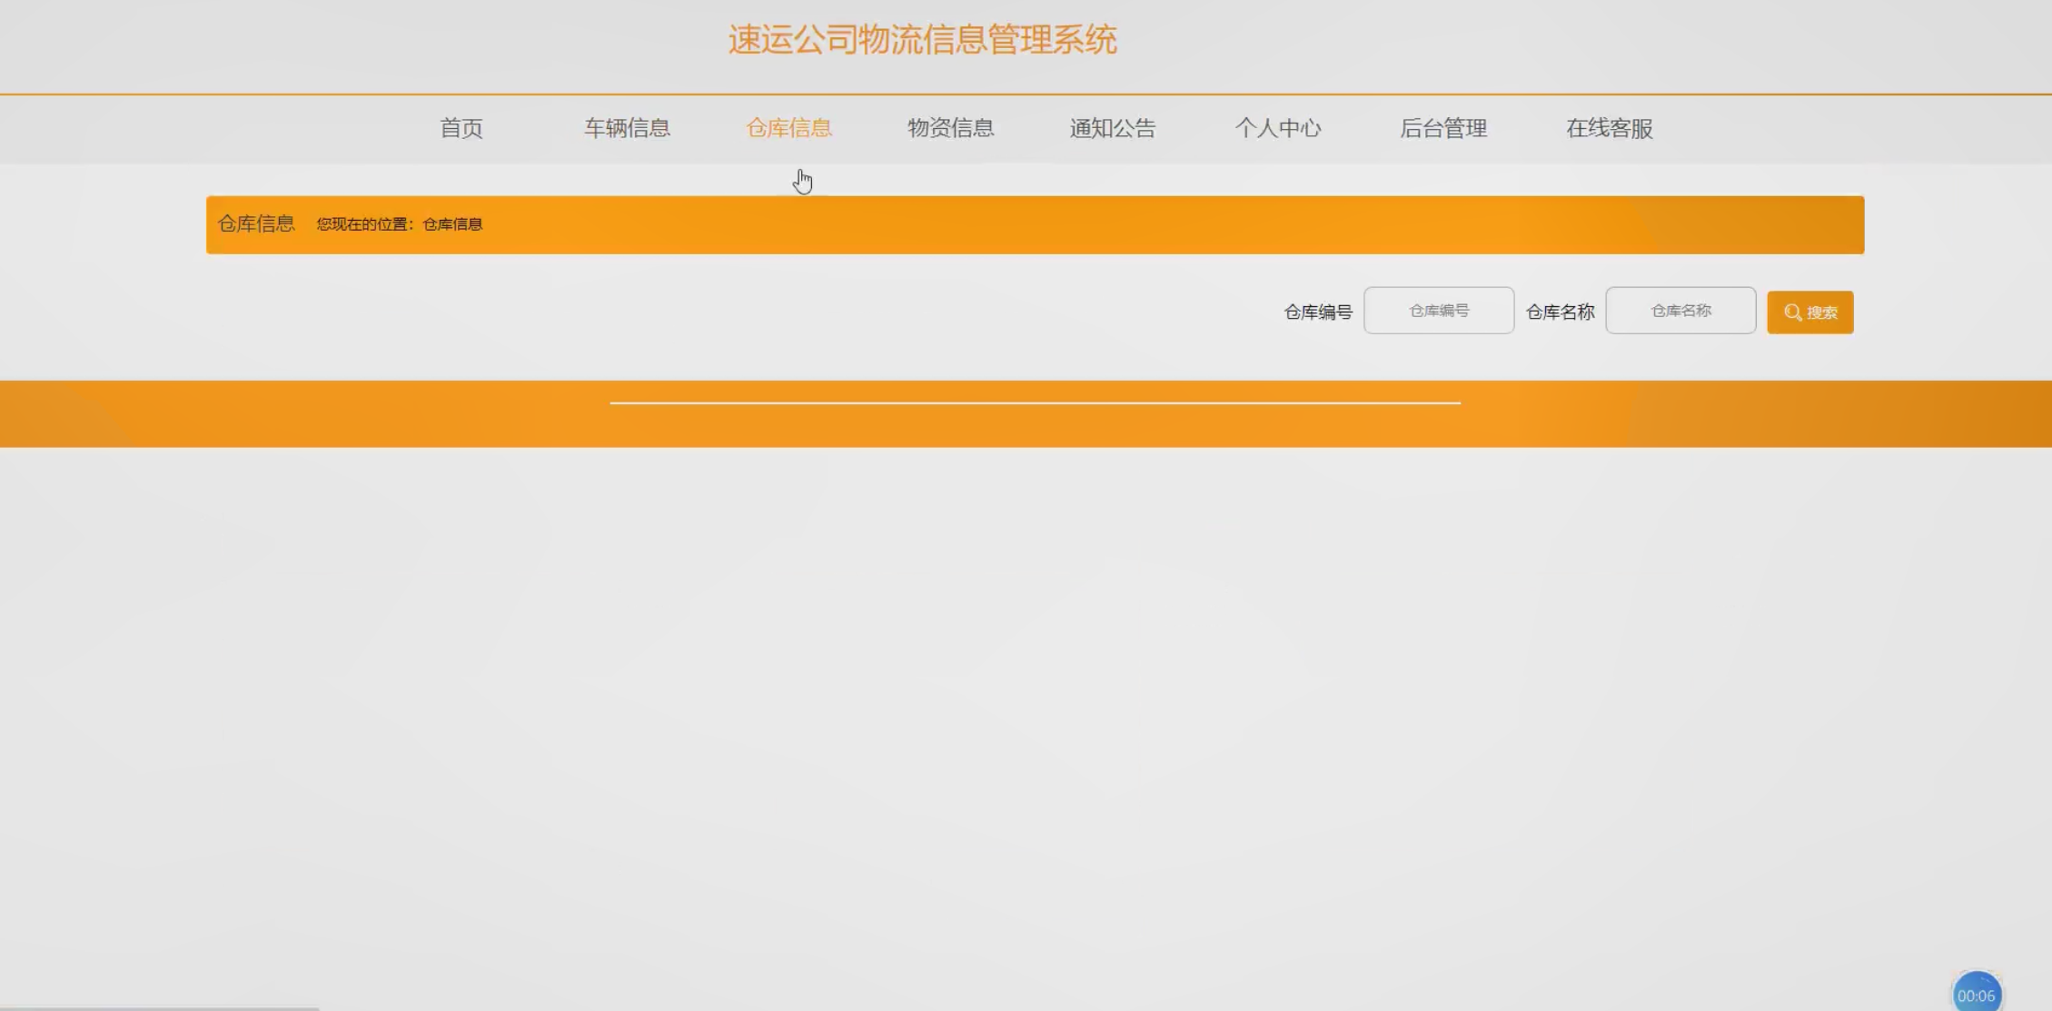Focus the 仓库名称 search input
Viewport: 2052px width, 1011px height.
[1680, 311]
